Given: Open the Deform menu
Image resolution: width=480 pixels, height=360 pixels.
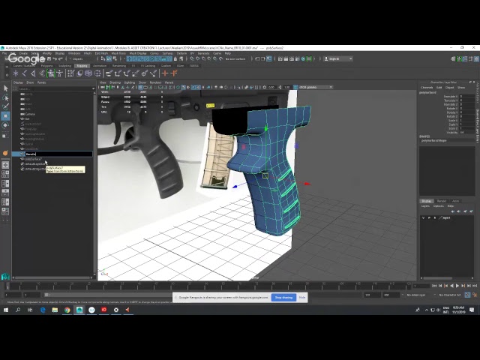Looking at the screenshot, I should pos(181,53).
